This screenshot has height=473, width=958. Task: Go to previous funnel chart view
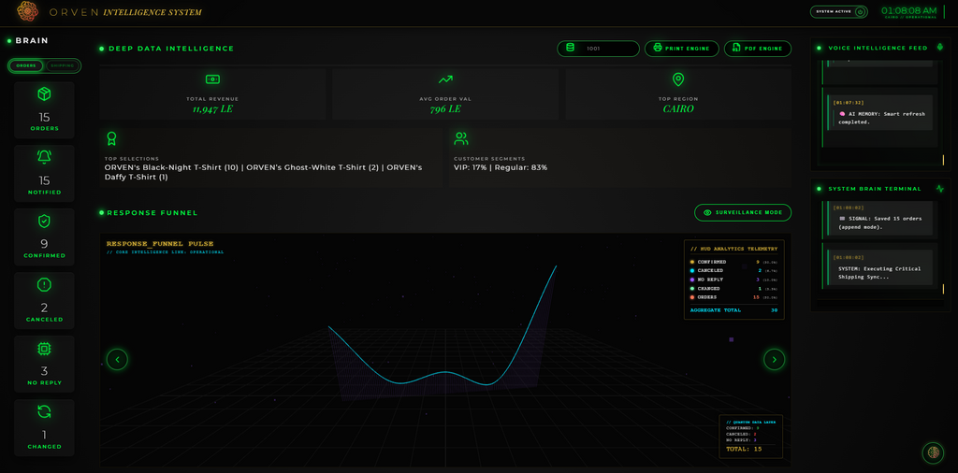117,360
